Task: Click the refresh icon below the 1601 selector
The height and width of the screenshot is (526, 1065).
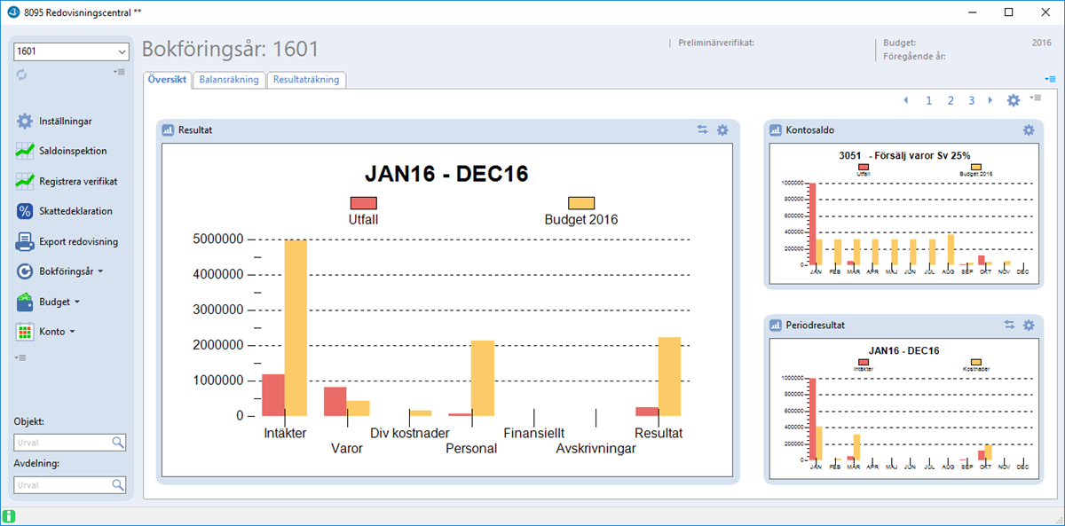Action: pos(21,75)
